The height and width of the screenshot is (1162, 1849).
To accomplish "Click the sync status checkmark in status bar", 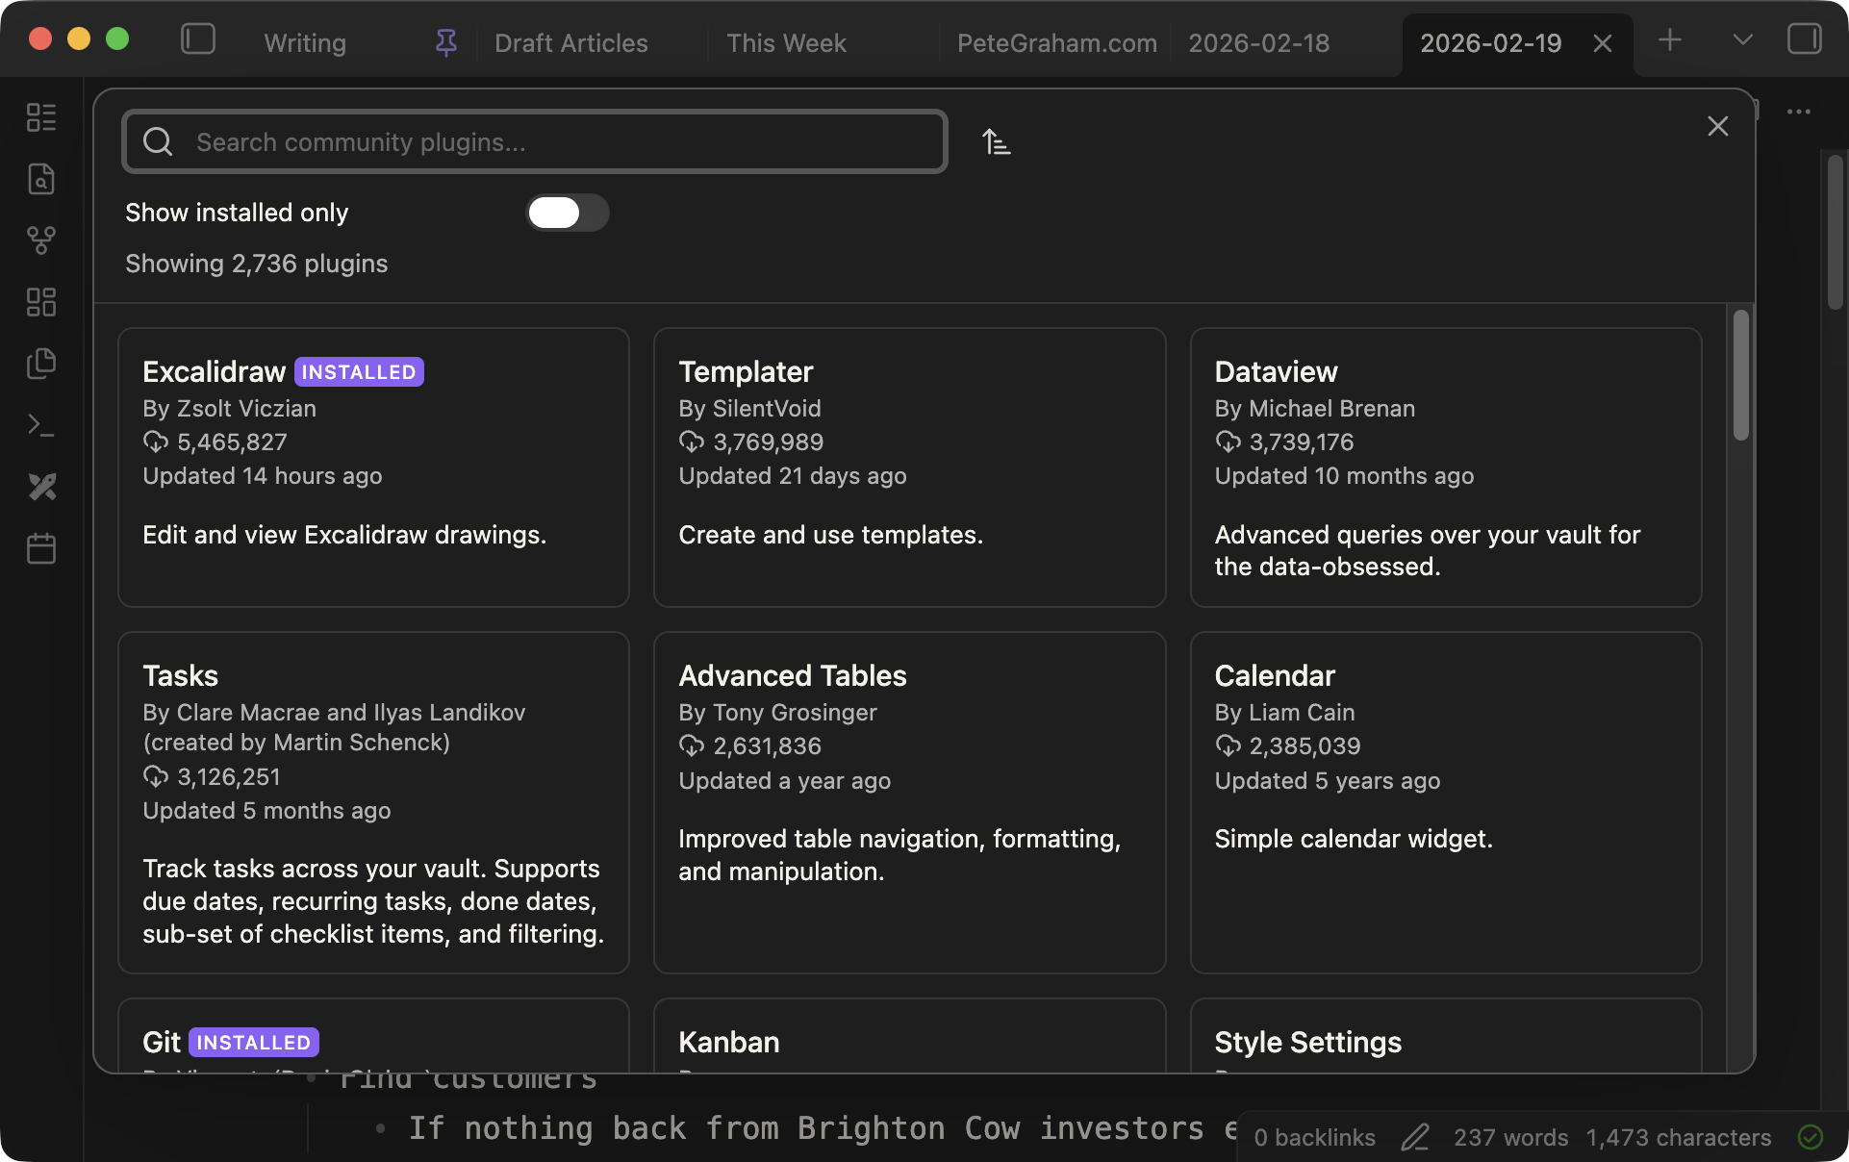I will click(1809, 1137).
